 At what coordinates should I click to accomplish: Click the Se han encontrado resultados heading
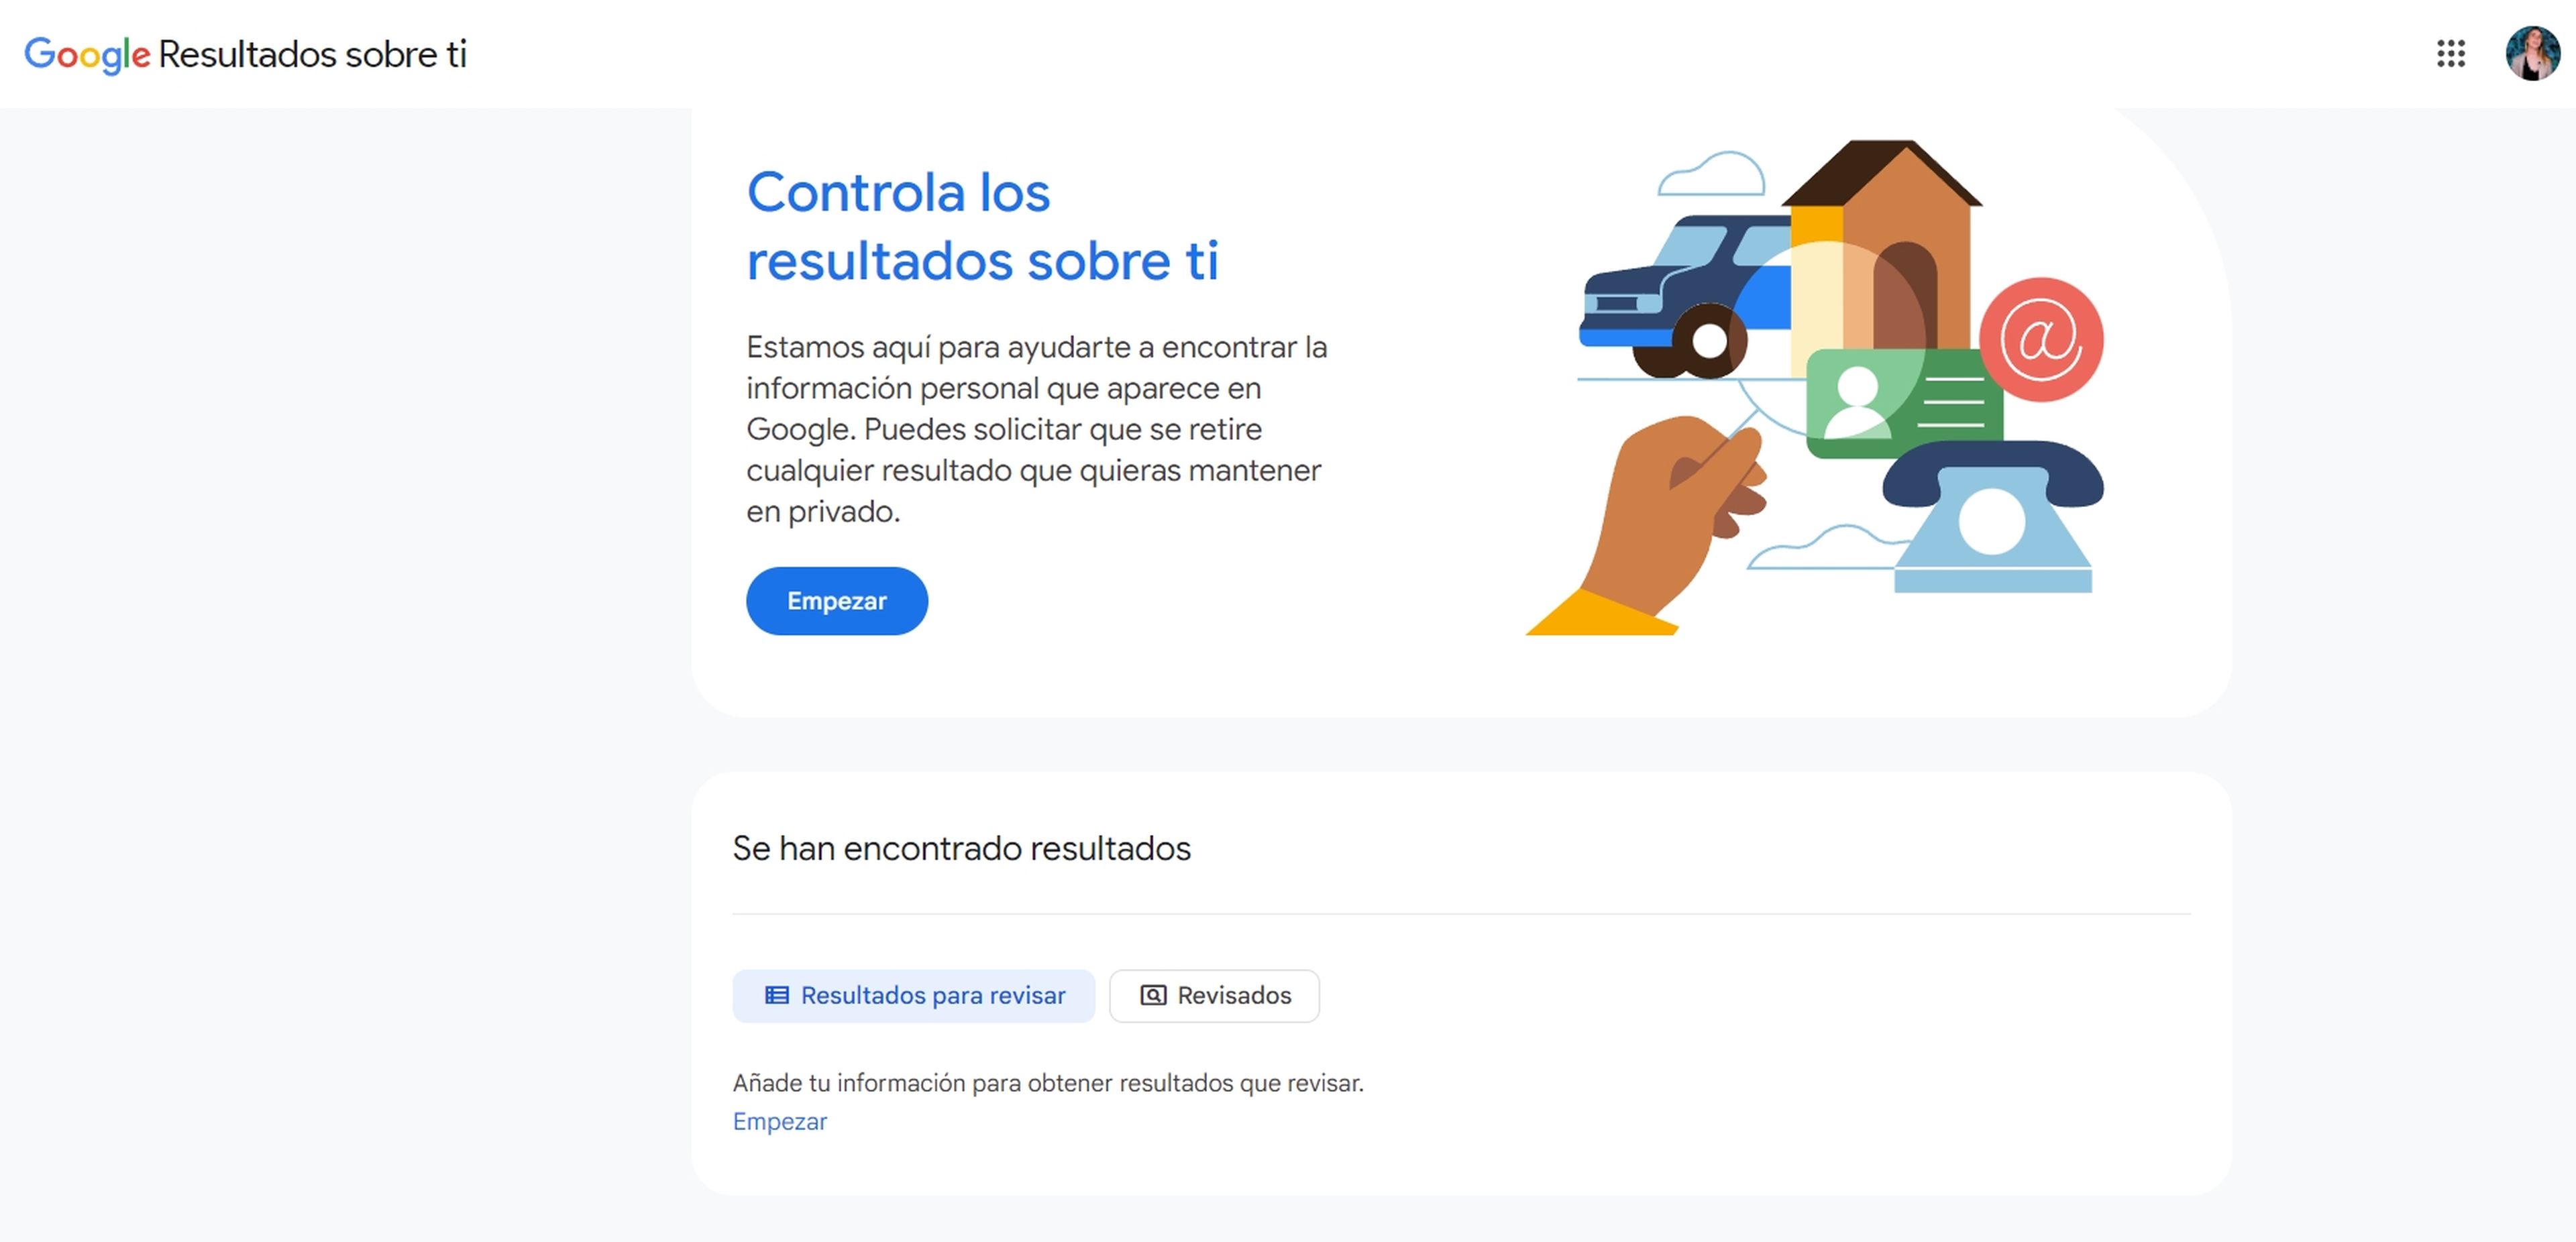(x=962, y=848)
